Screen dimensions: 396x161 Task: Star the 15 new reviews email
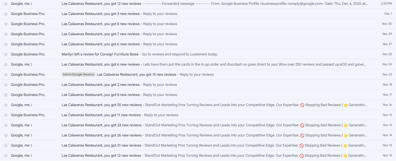pos(6,75)
